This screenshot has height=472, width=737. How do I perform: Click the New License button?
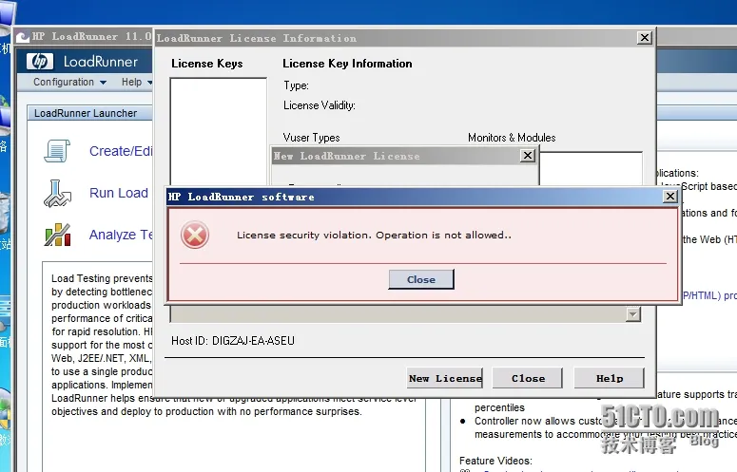(445, 378)
